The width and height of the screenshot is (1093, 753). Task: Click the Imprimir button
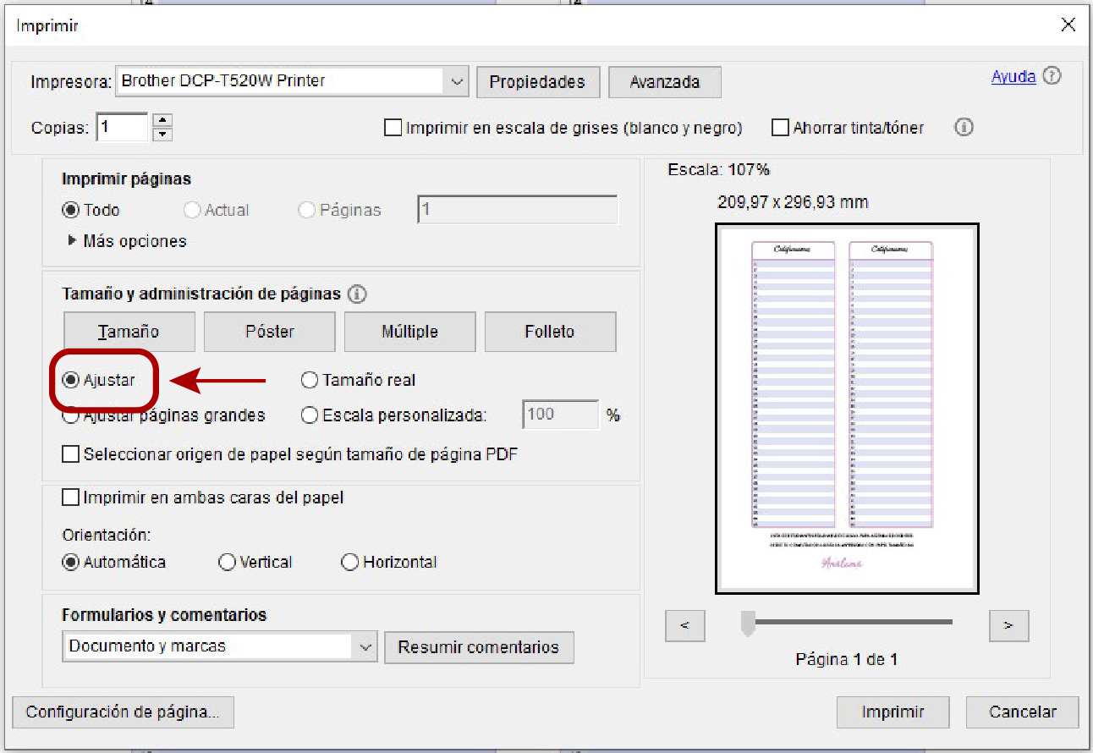(x=893, y=712)
